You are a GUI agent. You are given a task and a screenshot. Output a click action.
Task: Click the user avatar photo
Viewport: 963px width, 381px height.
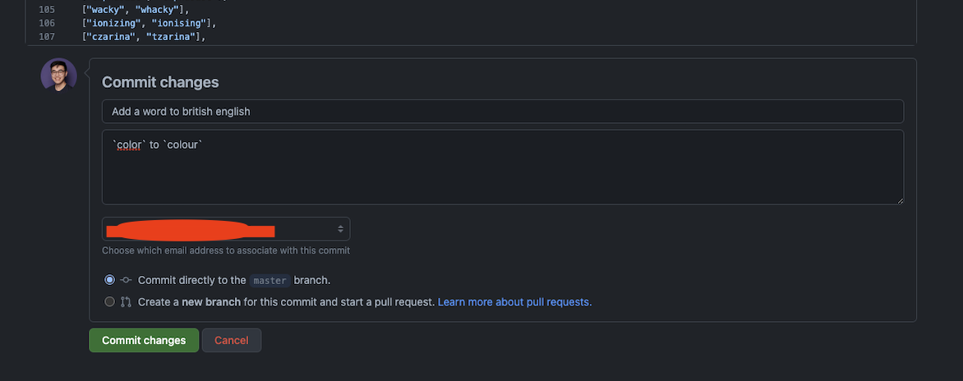[59, 76]
